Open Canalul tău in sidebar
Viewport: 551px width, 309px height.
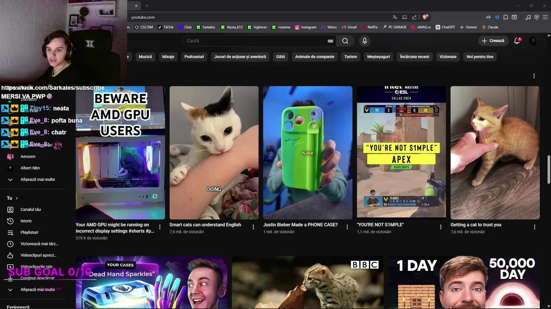tap(33, 209)
